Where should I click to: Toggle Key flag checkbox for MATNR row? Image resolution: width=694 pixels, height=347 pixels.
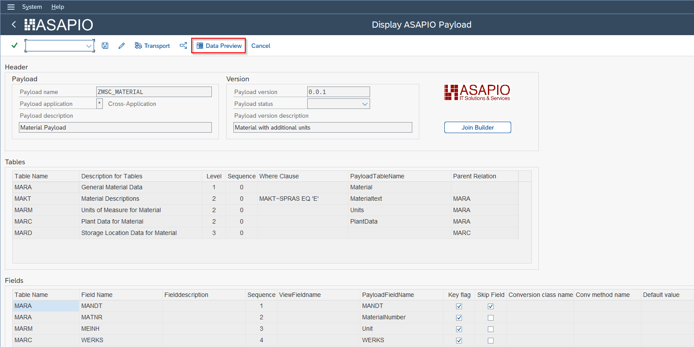coord(459,318)
